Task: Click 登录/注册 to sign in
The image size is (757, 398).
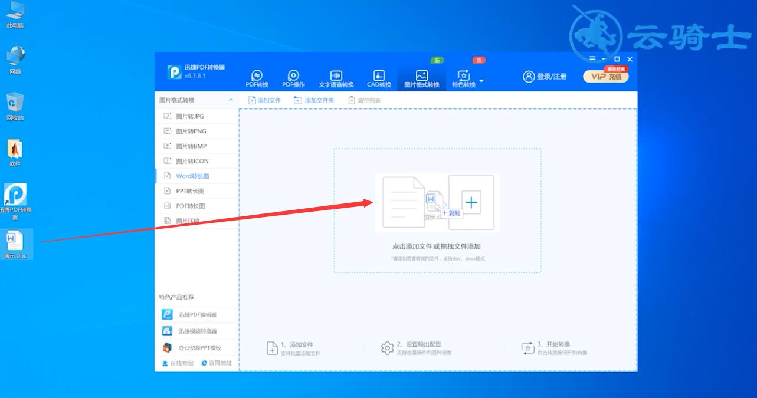Action: [545, 77]
